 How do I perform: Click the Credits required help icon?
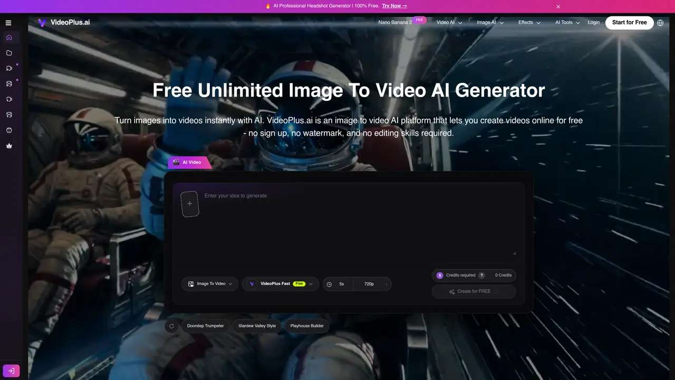481,275
